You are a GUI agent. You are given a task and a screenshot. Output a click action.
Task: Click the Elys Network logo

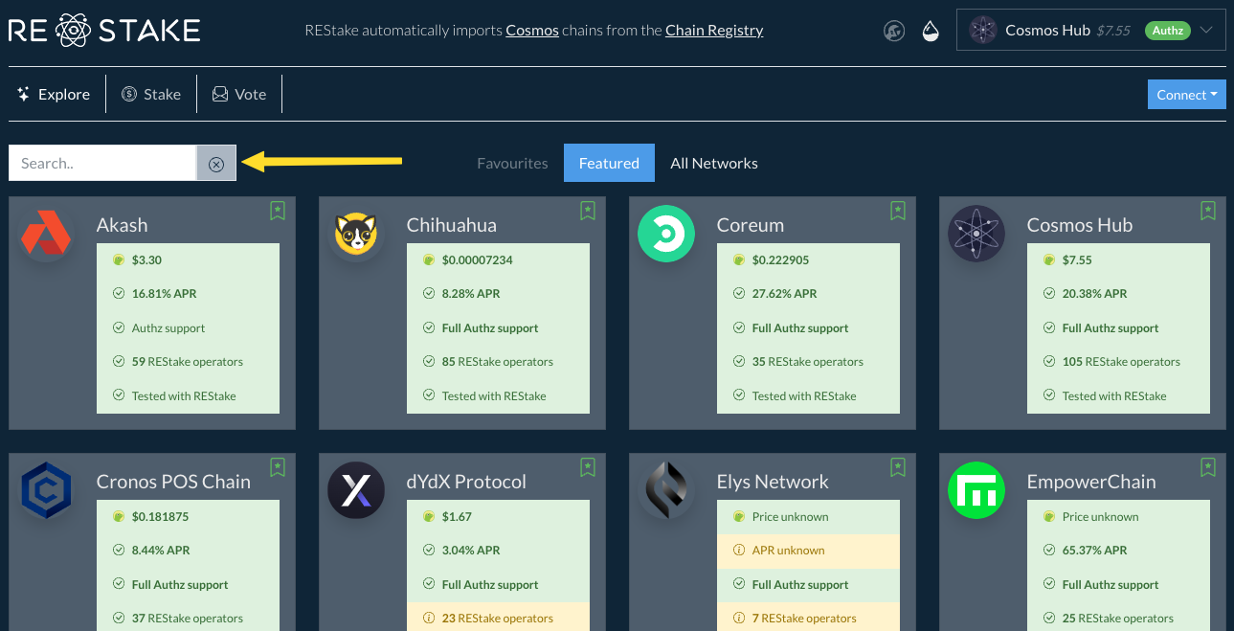pos(666,490)
